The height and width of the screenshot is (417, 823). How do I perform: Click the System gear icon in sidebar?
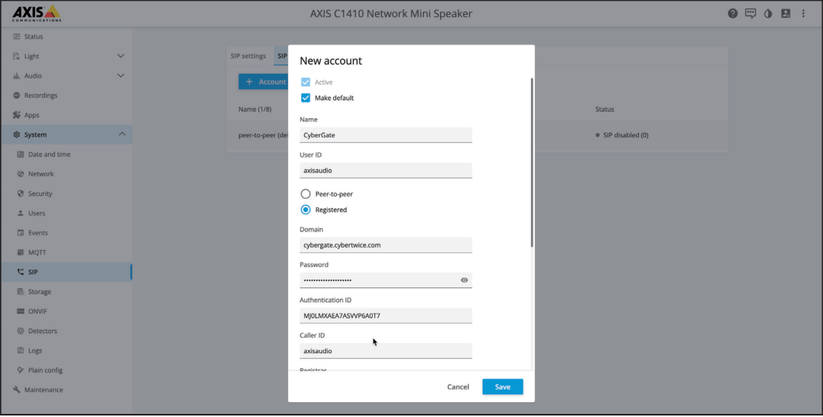pos(16,135)
